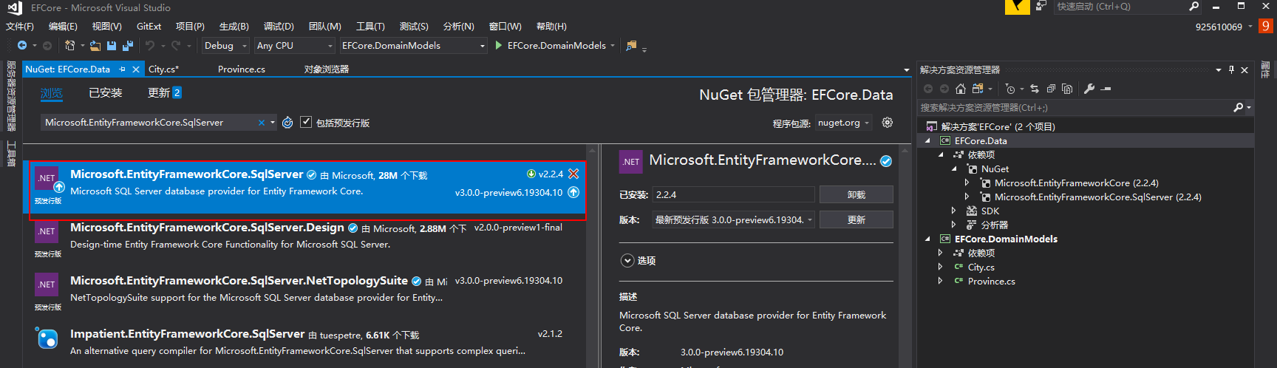This screenshot has height=368, width=1277.
Task: Click Show All Files icon in Solution Explorer
Action: click(x=1067, y=89)
